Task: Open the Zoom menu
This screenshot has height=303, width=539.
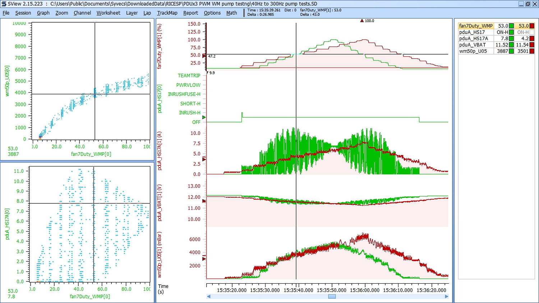Action: point(61,13)
